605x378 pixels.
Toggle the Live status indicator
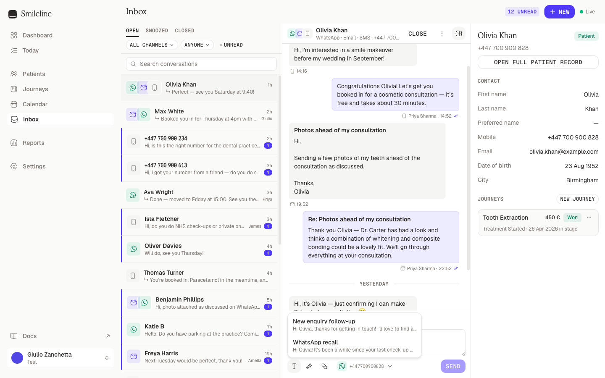pos(587,12)
